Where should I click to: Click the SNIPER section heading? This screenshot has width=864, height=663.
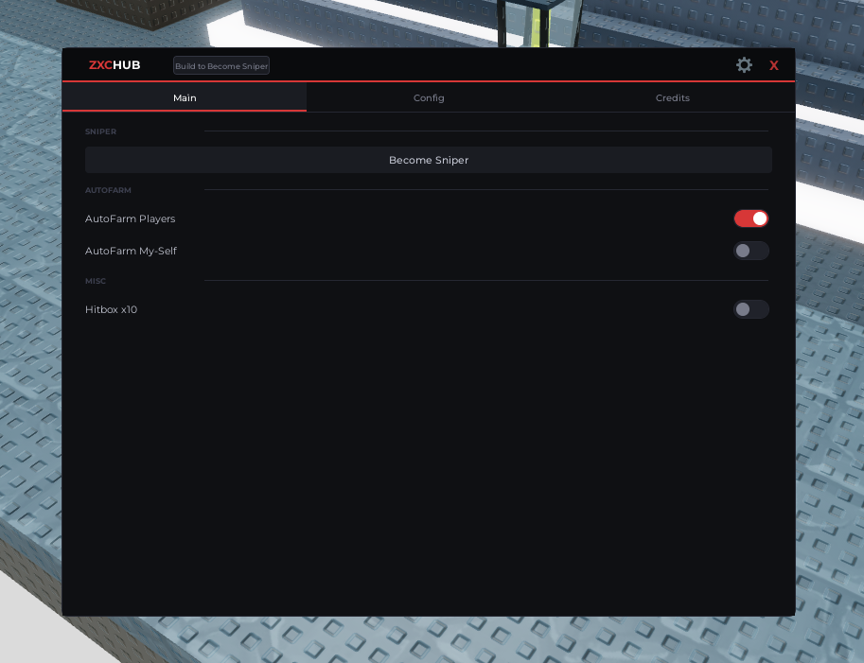tap(101, 131)
